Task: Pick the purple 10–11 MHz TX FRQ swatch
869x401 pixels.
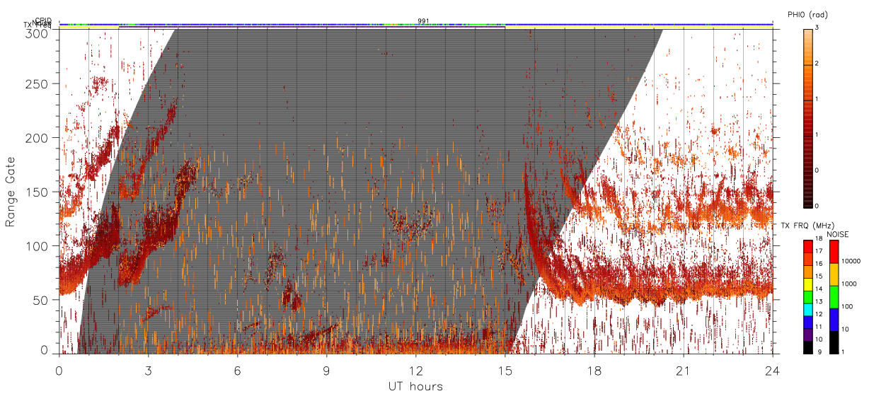Action: pos(807,335)
